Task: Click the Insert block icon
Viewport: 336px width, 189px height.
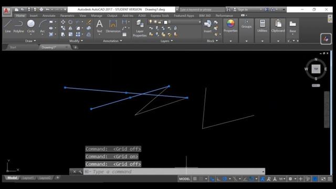Action: (x=207, y=26)
